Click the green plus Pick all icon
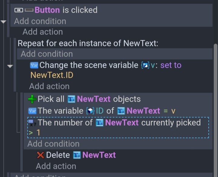The width and height of the screenshot is (218, 177). point(32,99)
